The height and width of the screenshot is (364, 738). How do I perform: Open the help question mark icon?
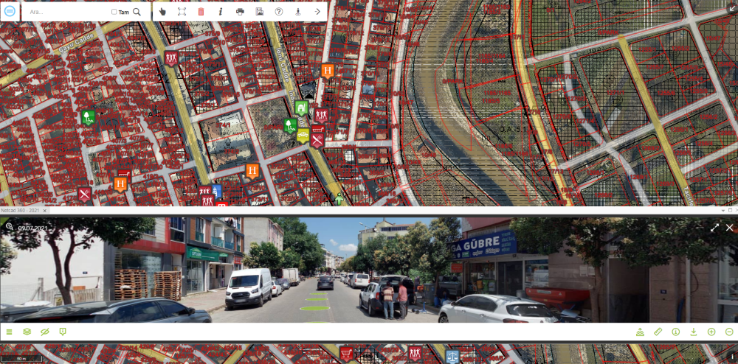[279, 12]
